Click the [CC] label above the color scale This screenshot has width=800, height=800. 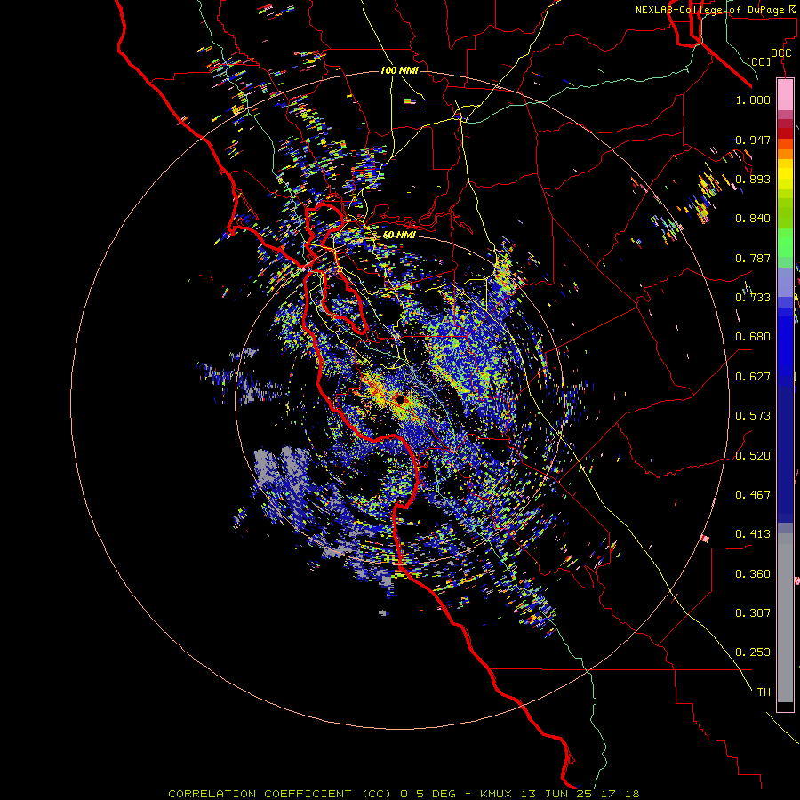[759, 61]
